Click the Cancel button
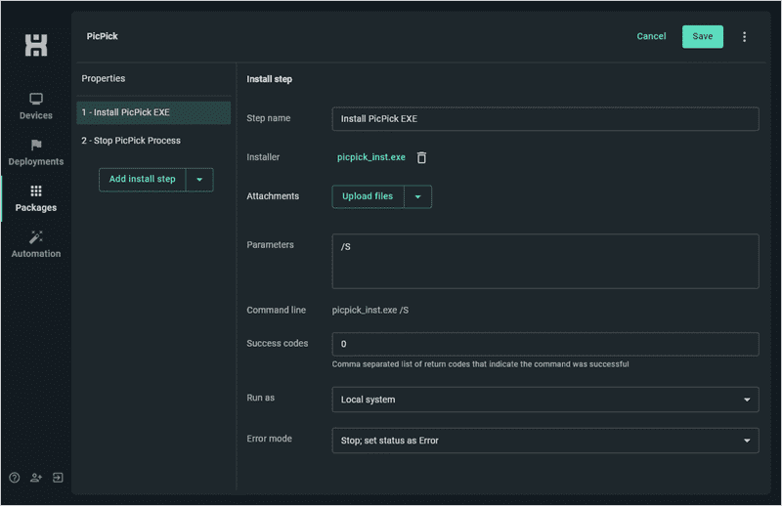 [651, 36]
